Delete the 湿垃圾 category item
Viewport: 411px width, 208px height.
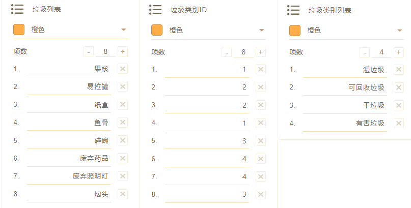click(399, 70)
